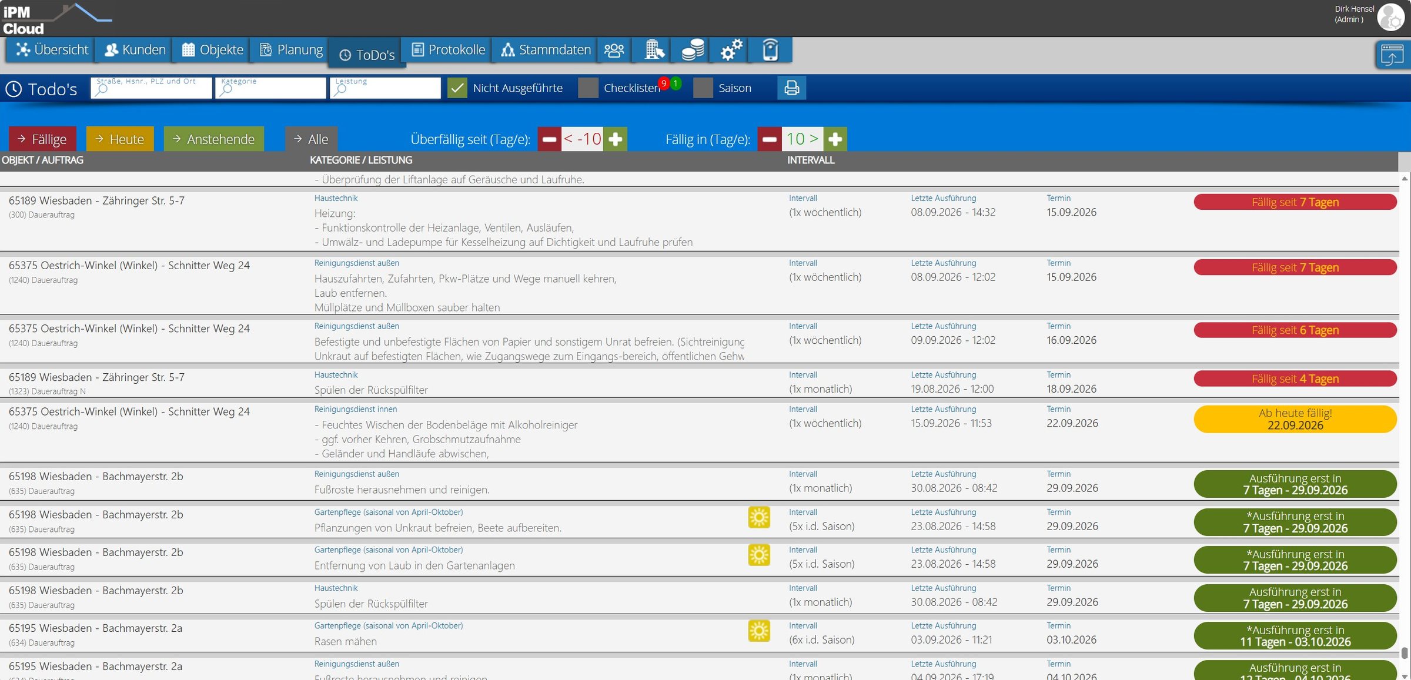
Task: Click the sun icon for Pflanzungen von Unkraut row
Action: pyautogui.click(x=759, y=517)
